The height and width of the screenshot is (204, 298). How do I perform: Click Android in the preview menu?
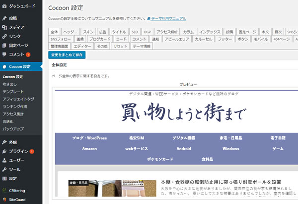pos(184,149)
